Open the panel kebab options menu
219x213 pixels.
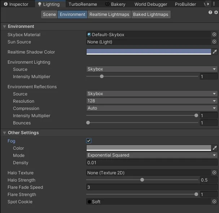point(214,4)
